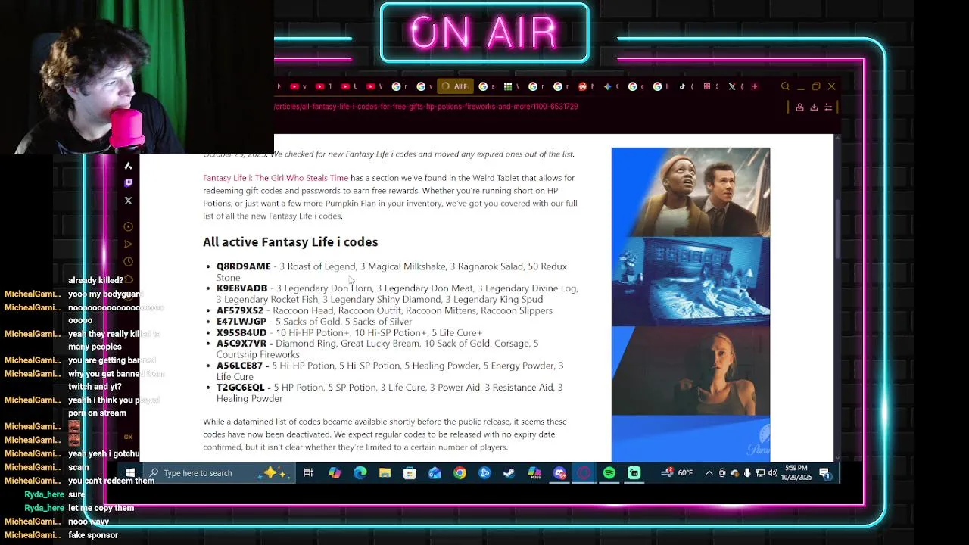
Task: Click the page's vertical scrollbar
Action: pyautogui.click(x=837, y=229)
